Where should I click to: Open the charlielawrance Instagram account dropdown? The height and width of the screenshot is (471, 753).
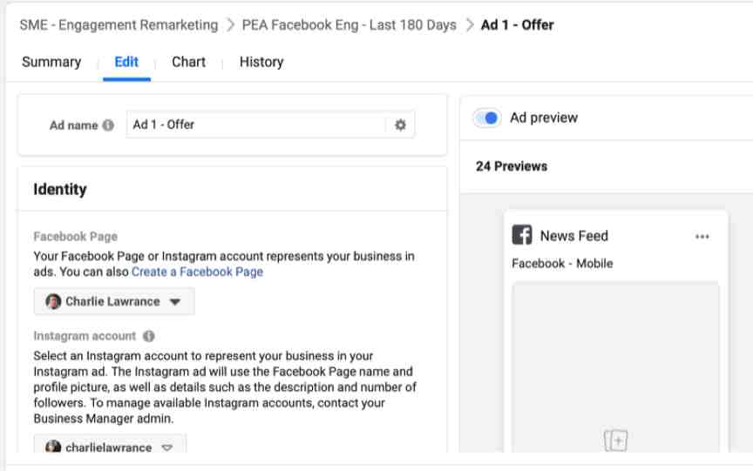pyautogui.click(x=110, y=445)
